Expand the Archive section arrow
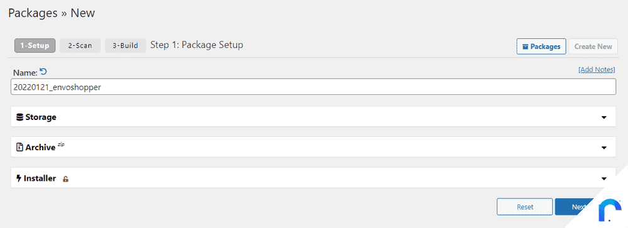This screenshot has height=228, width=628. 604,148
